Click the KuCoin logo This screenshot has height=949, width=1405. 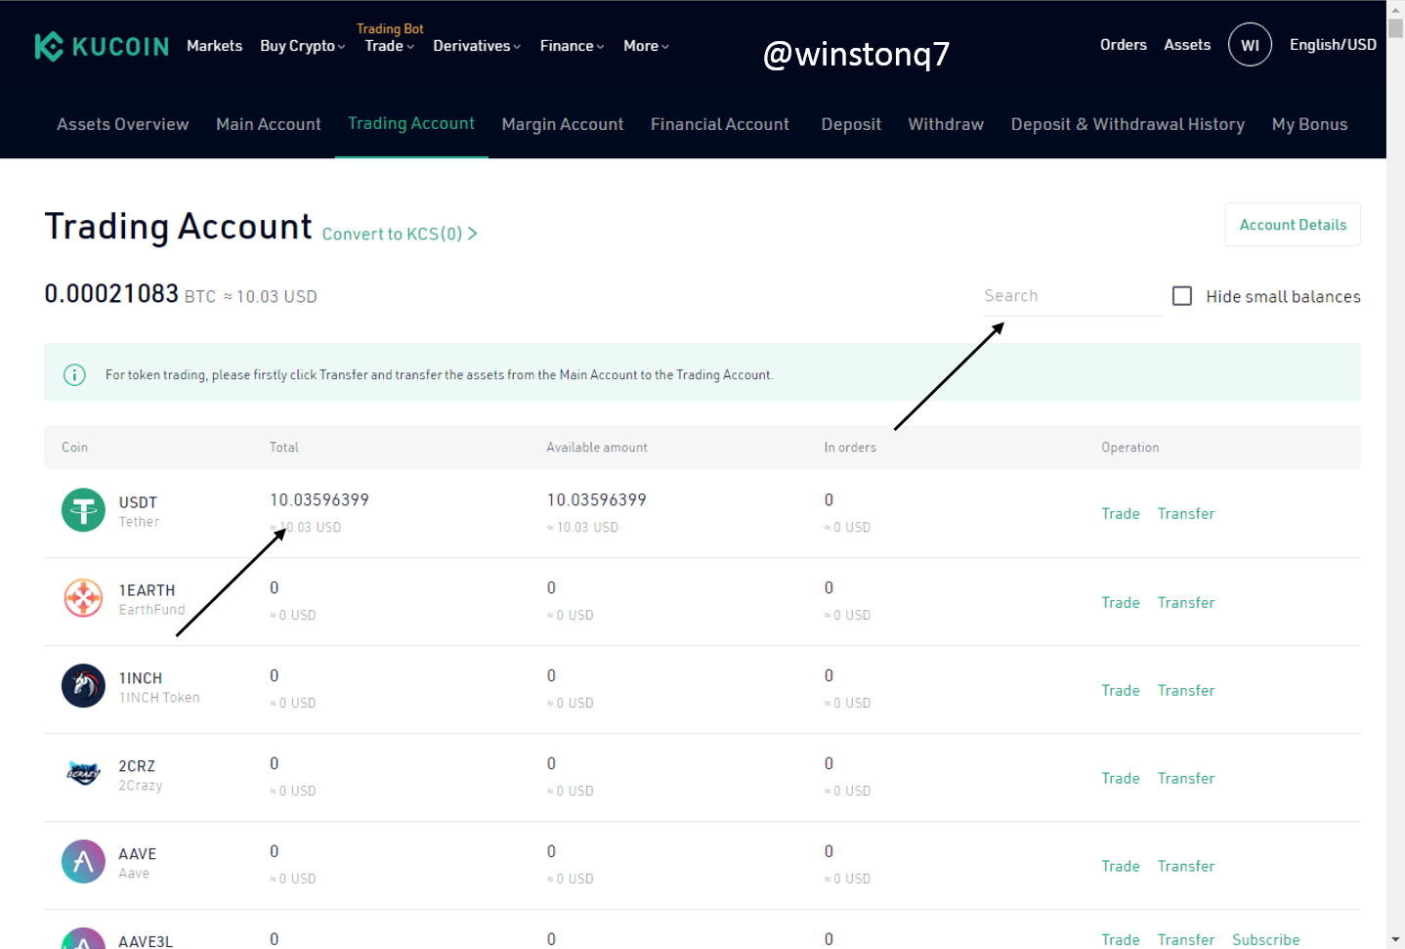102,46
